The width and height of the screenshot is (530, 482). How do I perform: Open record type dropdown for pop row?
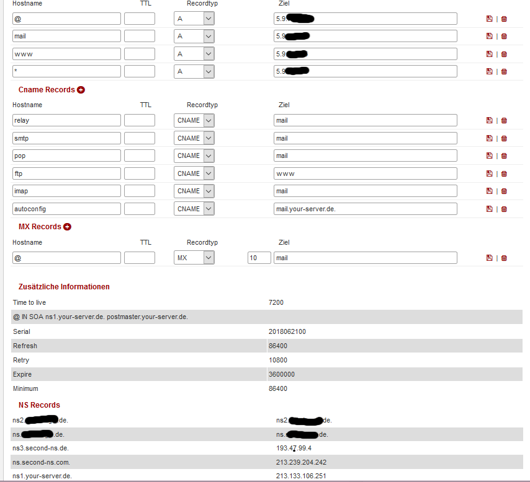(x=209, y=156)
